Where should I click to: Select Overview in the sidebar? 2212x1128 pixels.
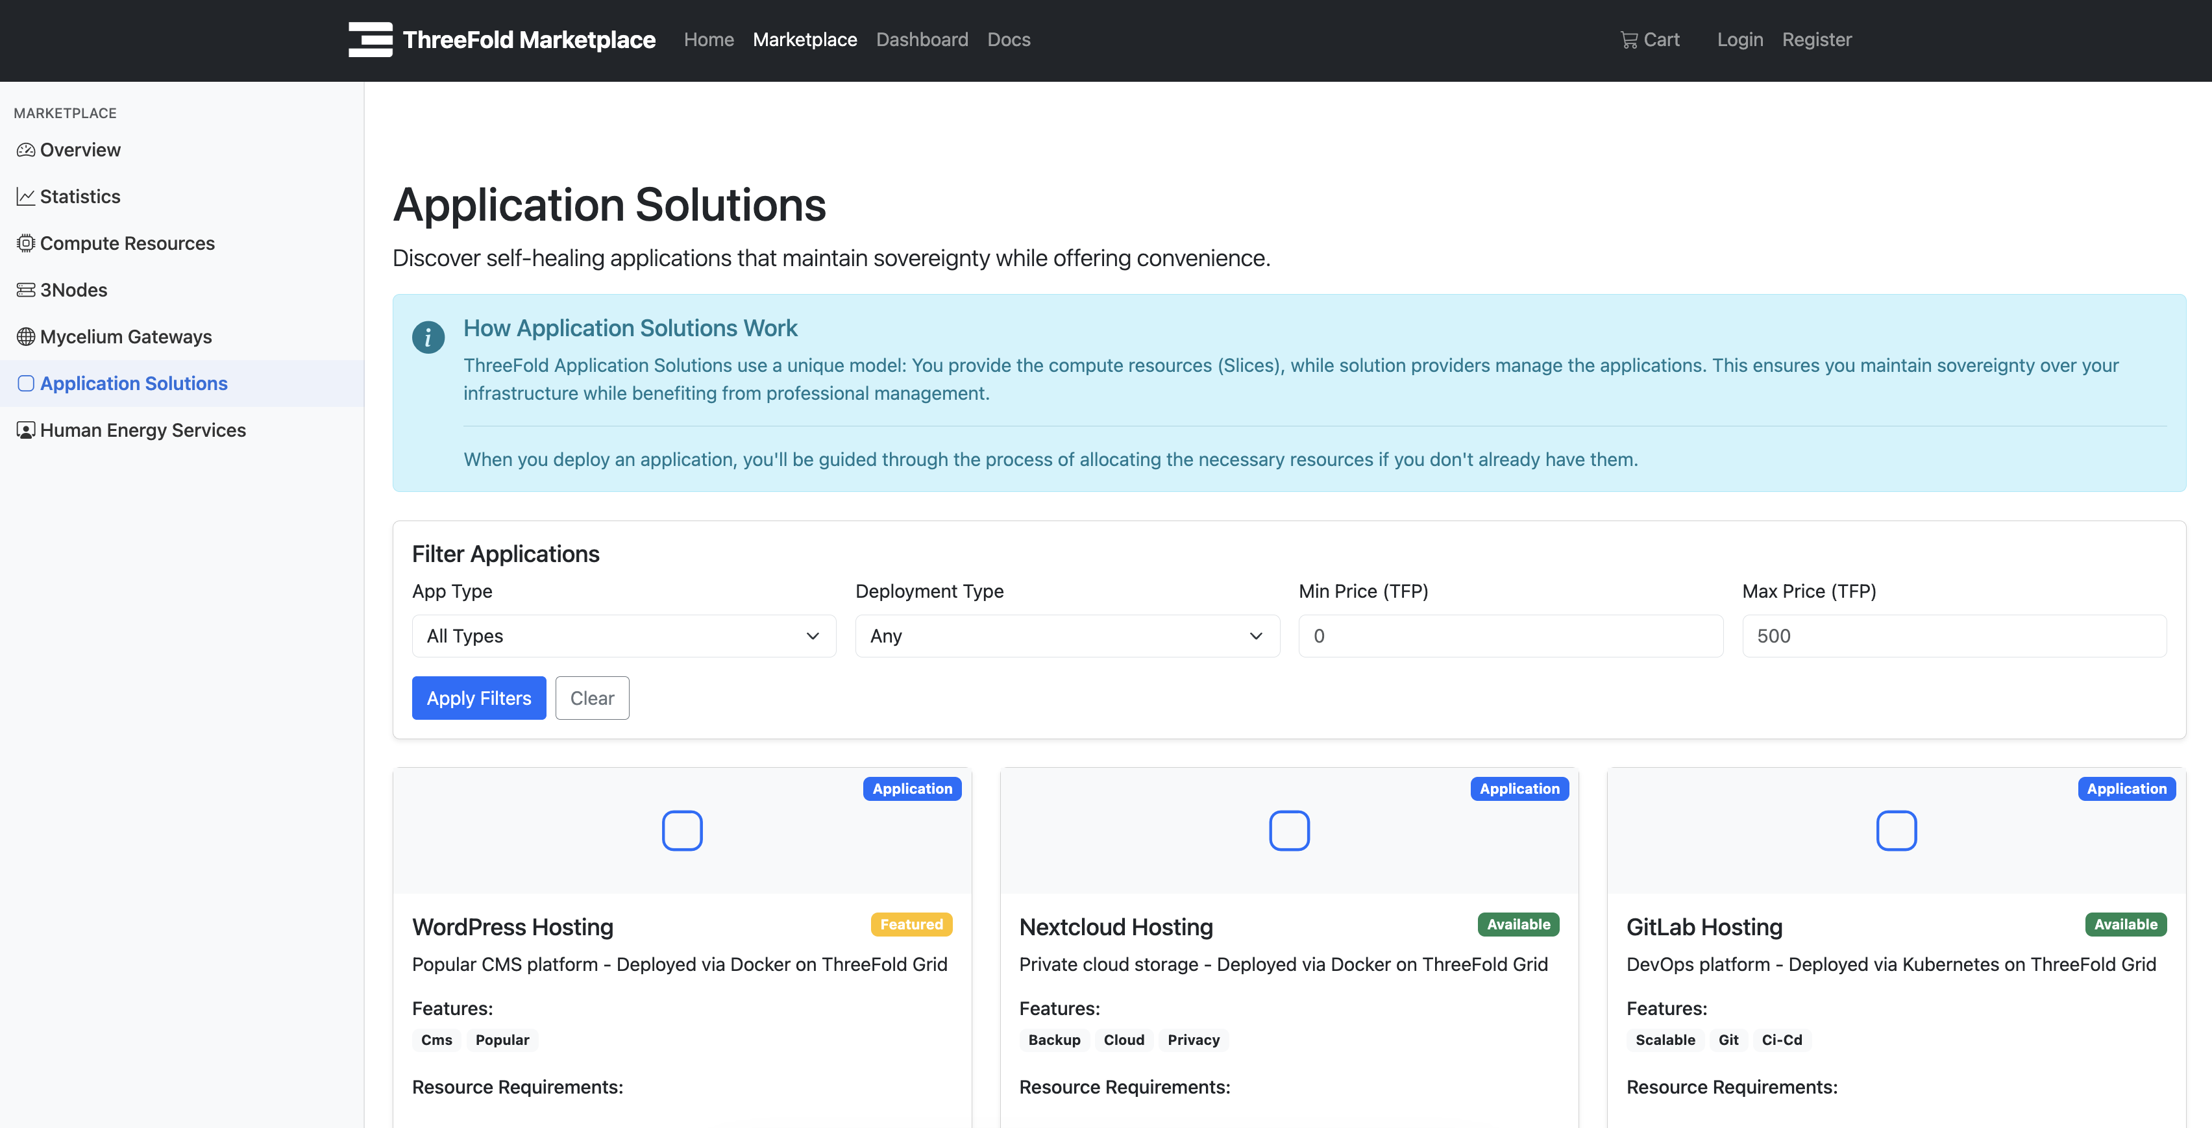182,150
